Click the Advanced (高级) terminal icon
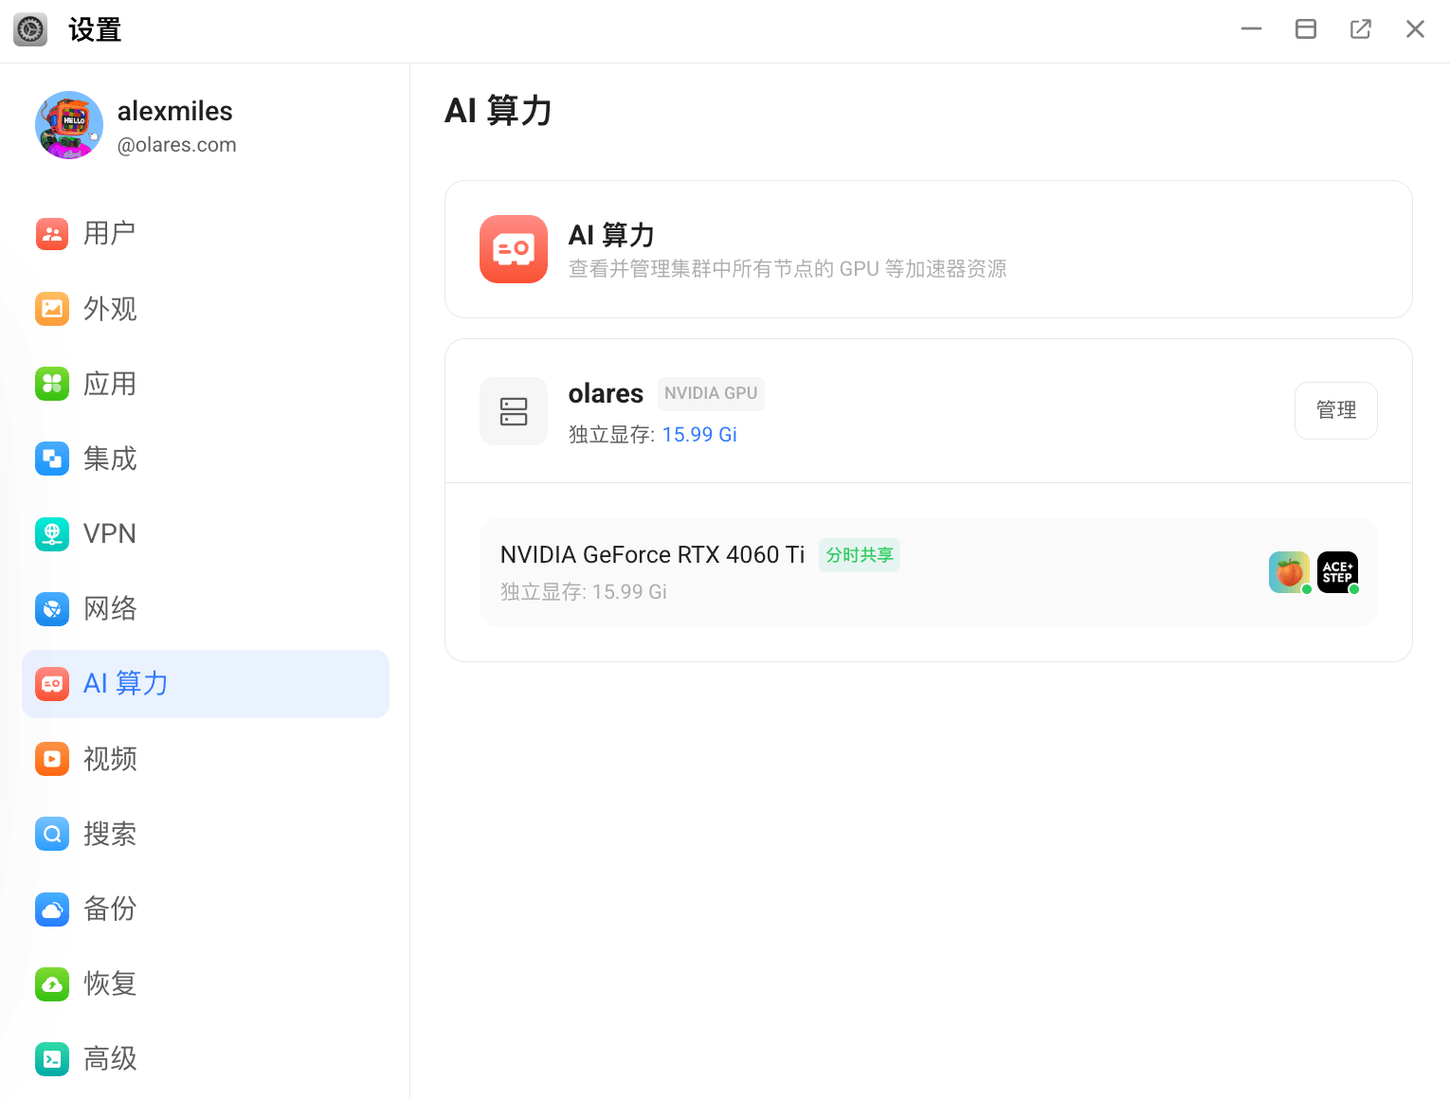1450x1099 pixels. [52, 1058]
